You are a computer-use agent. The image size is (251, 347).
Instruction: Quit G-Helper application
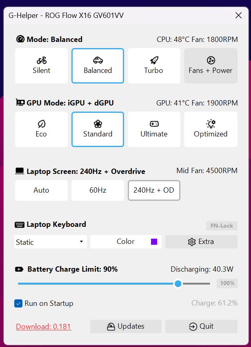(201, 326)
